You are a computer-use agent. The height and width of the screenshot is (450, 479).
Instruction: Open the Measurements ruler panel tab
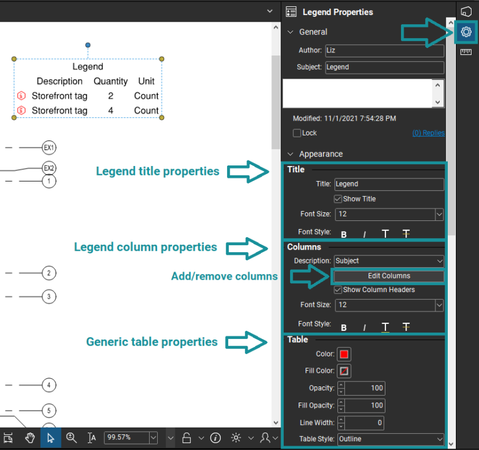coord(466,52)
